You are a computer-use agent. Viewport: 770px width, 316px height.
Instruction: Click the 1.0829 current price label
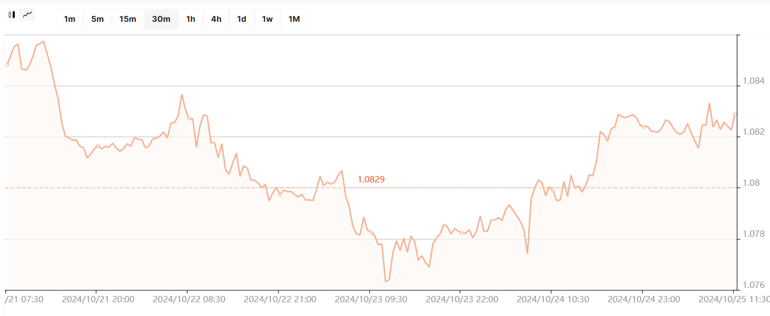point(371,180)
